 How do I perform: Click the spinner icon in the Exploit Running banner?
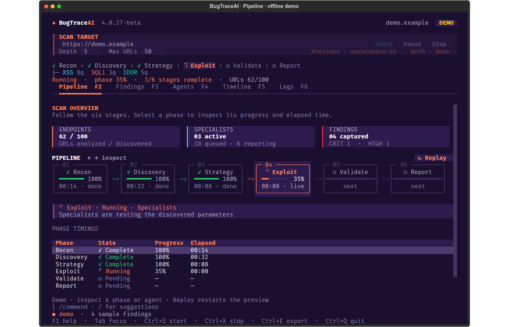[61, 207]
